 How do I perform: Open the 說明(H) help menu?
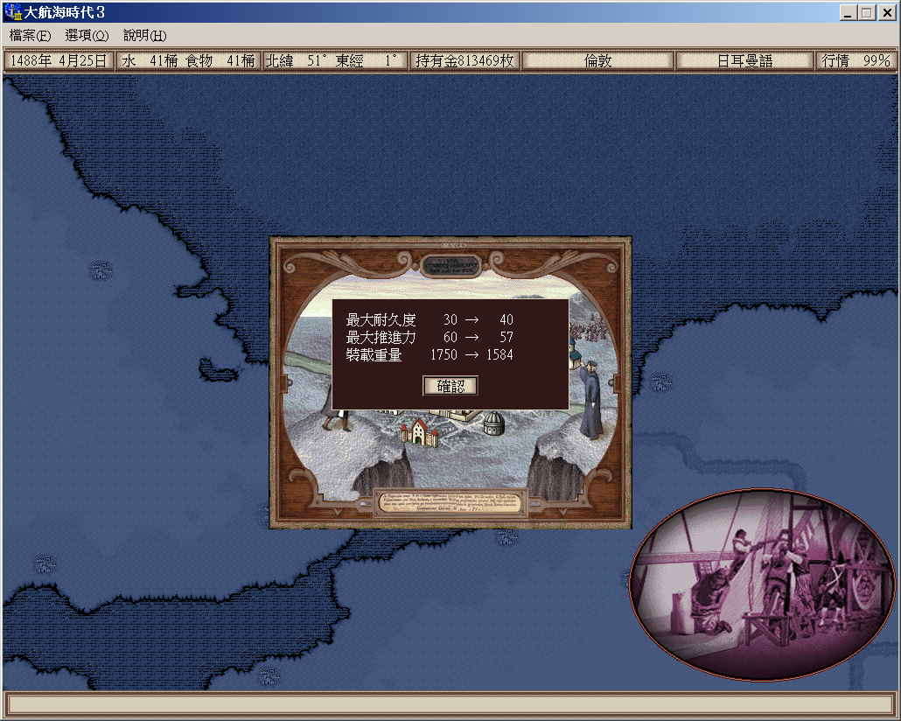tap(144, 36)
